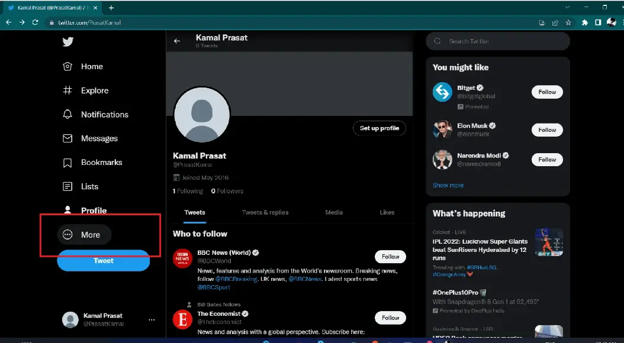Open Elon Musk's avatar

[x=442, y=130]
